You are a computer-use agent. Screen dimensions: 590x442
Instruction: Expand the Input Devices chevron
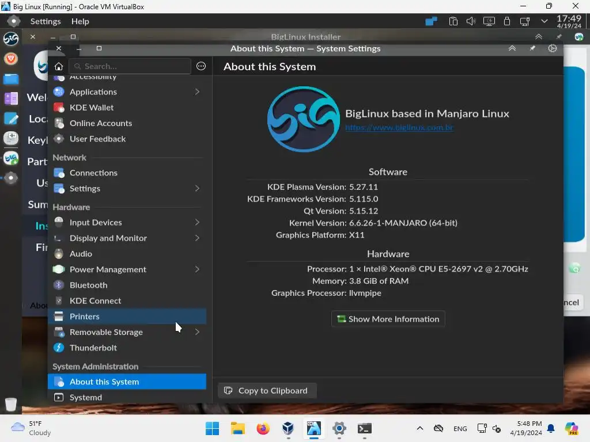tap(197, 223)
